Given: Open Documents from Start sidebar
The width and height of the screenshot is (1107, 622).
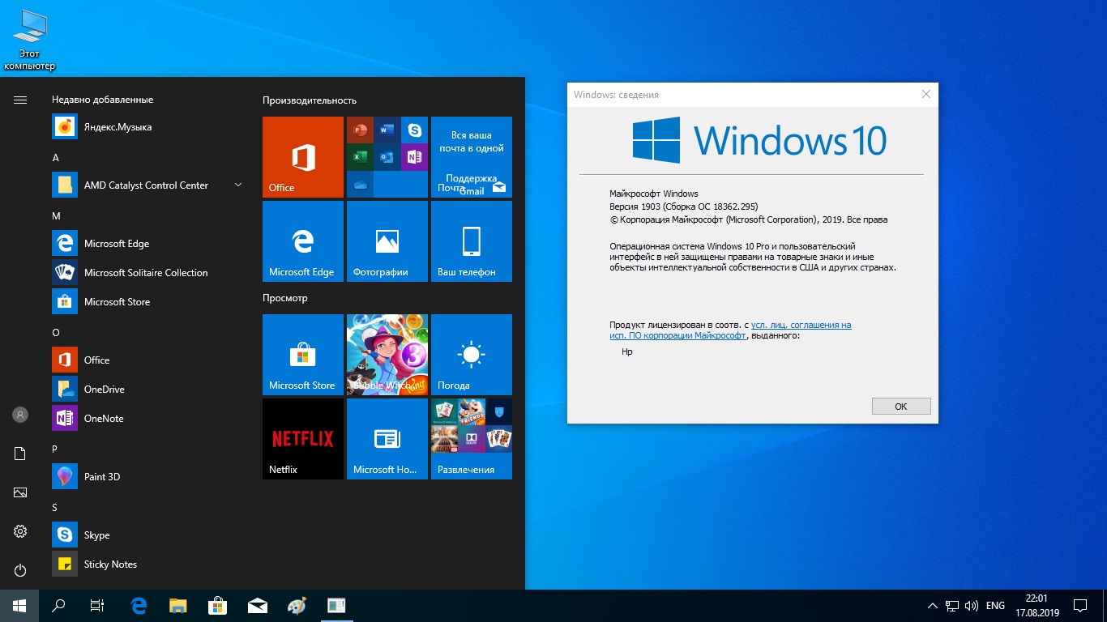Looking at the screenshot, I should pyautogui.click(x=20, y=454).
